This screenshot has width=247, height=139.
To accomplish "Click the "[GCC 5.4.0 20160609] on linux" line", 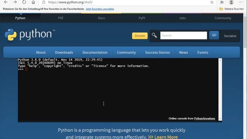I will click(45, 63).
